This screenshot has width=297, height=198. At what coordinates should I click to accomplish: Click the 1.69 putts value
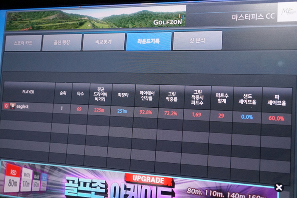[196, 114]
